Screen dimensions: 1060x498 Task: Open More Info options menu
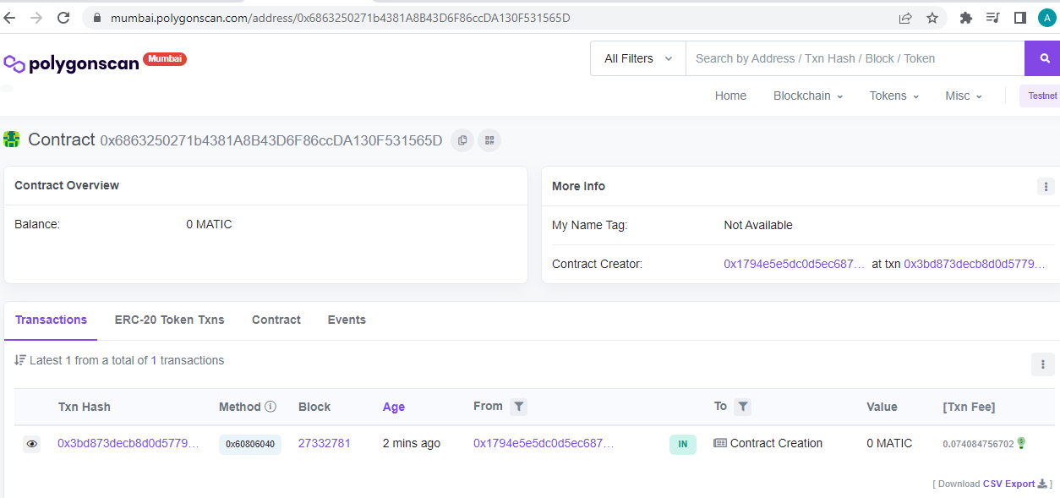1046,187
